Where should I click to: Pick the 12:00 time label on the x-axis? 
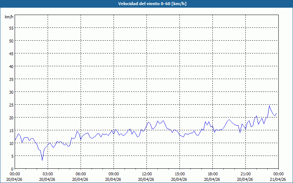(146, 174)
